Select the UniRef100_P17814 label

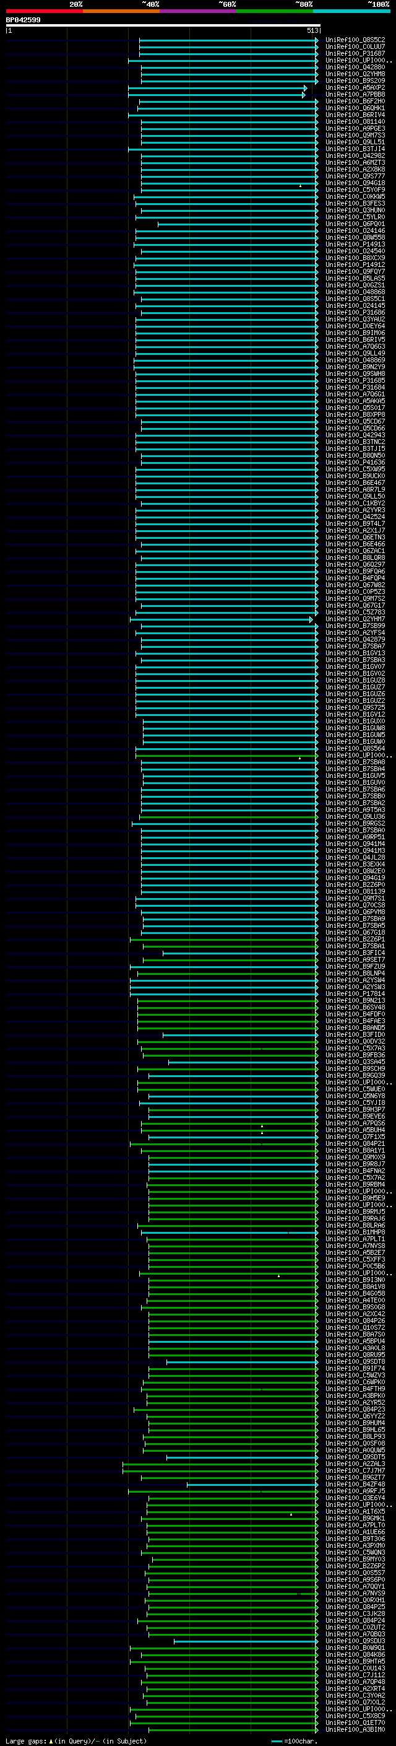[x=355, y=993]
